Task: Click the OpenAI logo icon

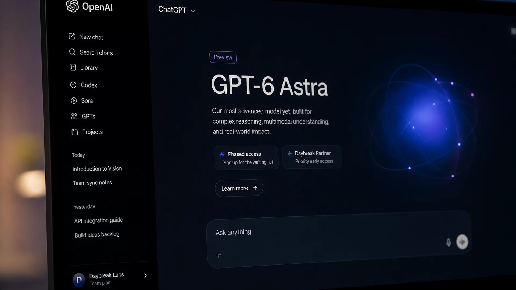Action: tap(72, 6)
